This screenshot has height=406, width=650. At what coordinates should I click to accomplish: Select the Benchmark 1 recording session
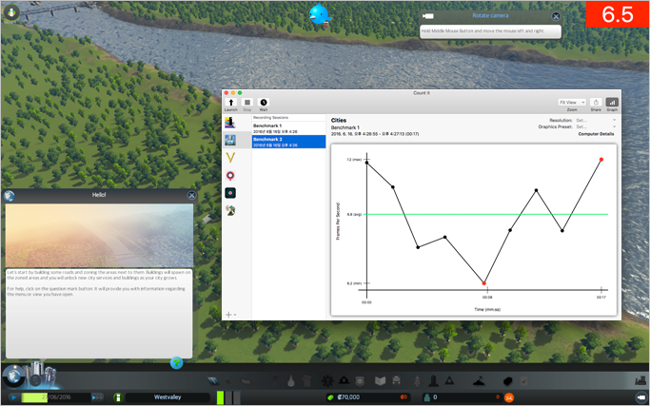point(288,128)
